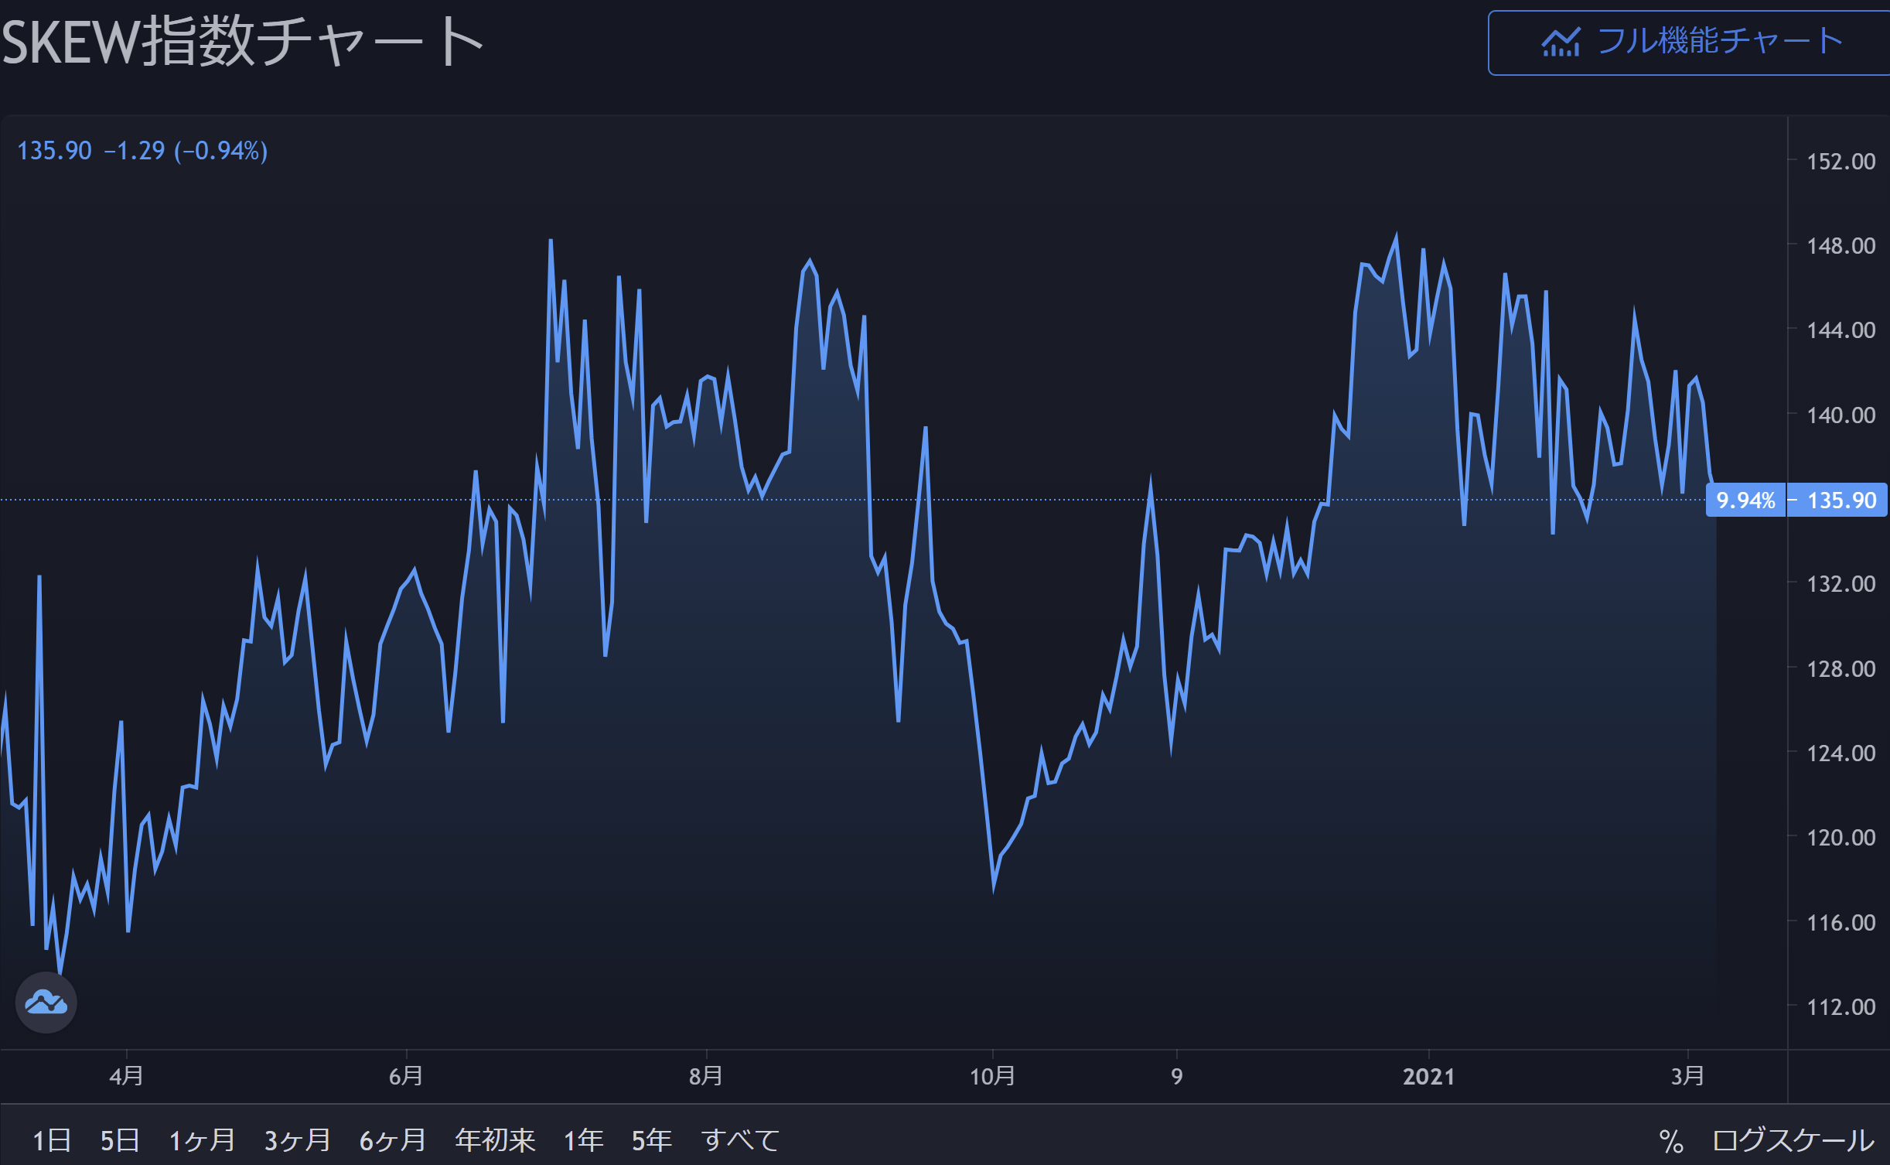
Task: Click the chart icon in フル機能チャート button
Action: (1560, 43)
